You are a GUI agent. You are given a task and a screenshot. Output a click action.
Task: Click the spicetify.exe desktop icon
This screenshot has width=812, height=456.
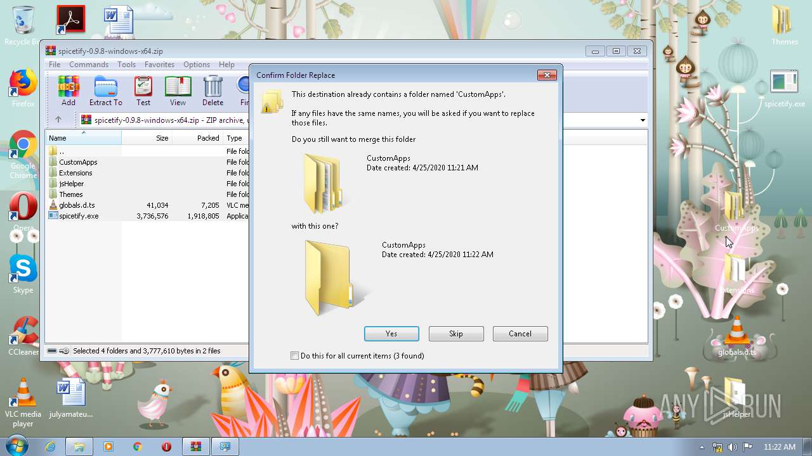point(785,89)
